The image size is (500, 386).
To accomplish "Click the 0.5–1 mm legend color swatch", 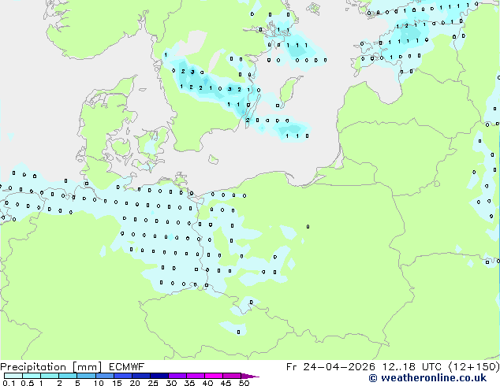I will (32, 376).
